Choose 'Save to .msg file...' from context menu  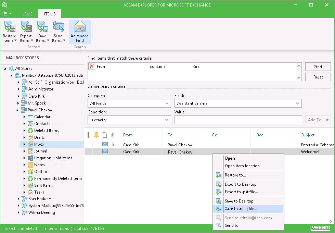241,209
